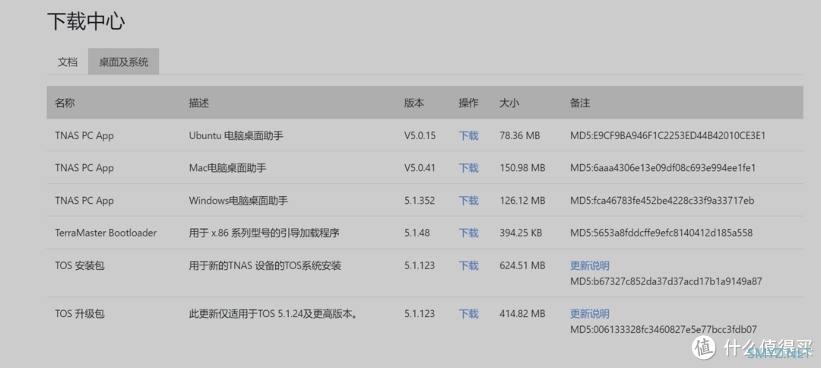Click the MD5:5653a8fddcffe9efc8140412d185a558 hash

(662, 233)
